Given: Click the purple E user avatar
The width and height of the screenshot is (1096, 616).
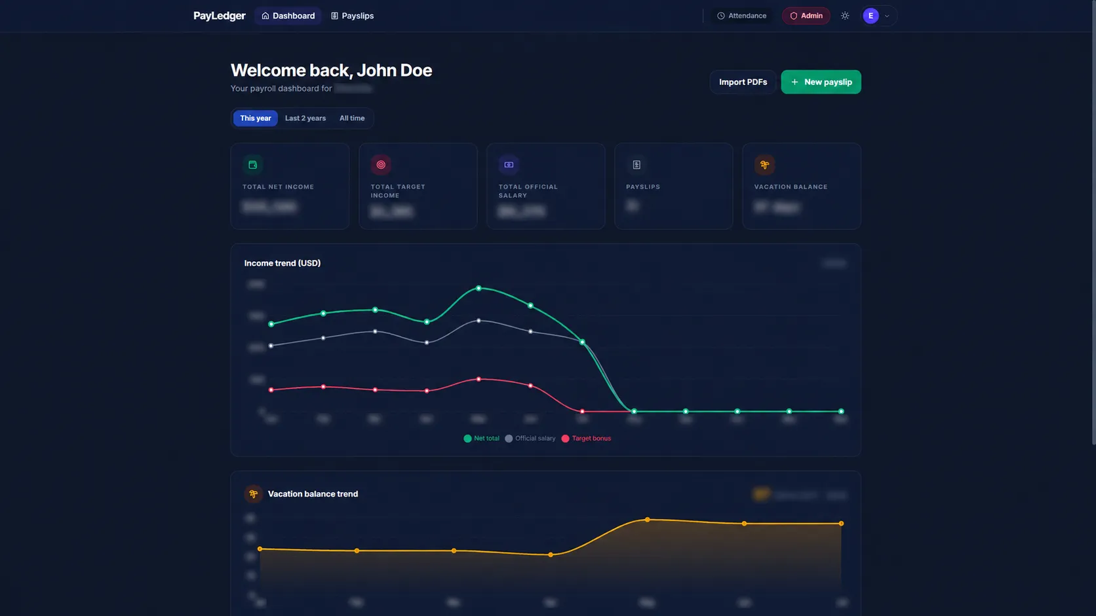Looking at the screenshot, I should [x=871, y=16].
